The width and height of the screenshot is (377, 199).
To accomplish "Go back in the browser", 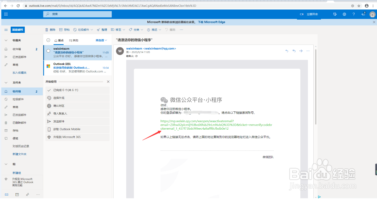I will [x=6, y=6].
